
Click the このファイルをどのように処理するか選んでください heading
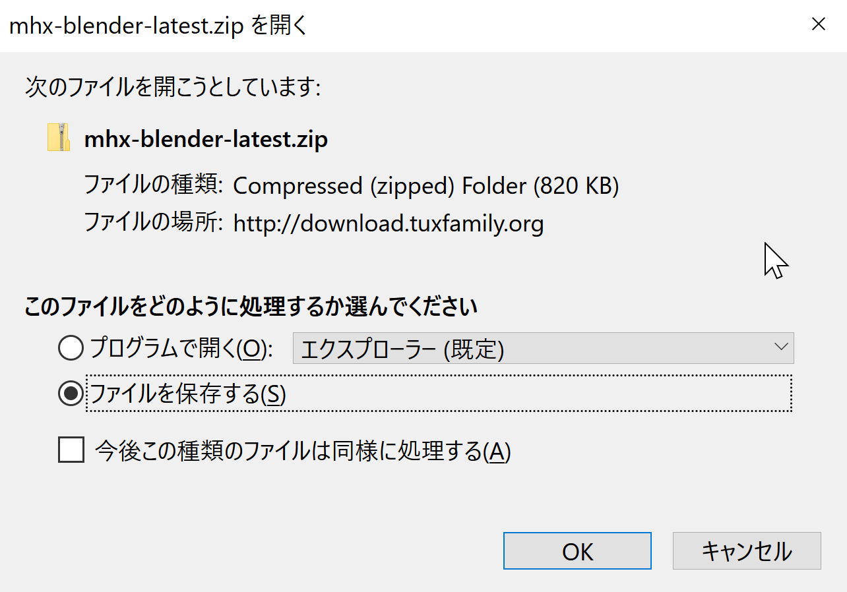[251, 307]
